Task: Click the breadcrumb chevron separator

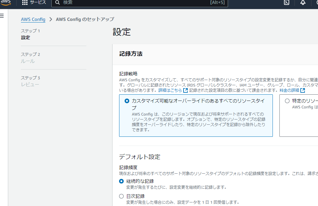Action: (x=51, y=19)
